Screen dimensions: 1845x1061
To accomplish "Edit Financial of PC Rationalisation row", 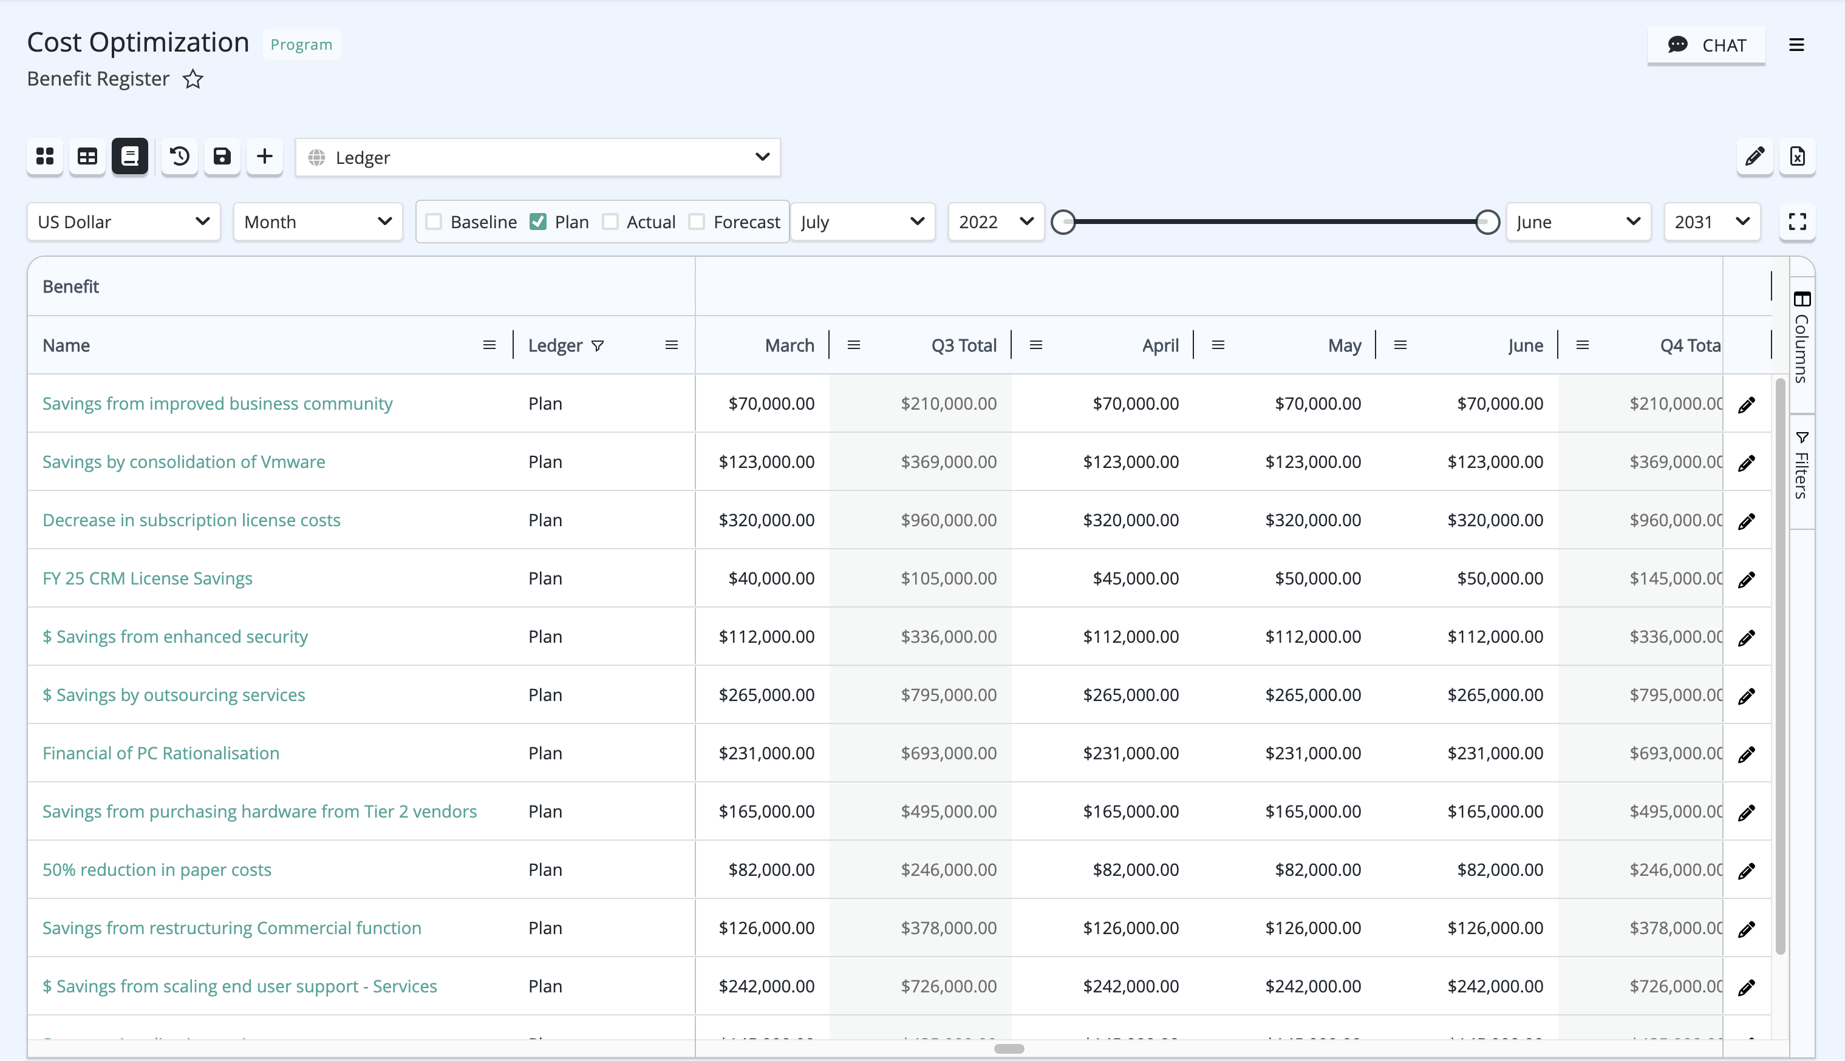I will (x=1747, y=754).
